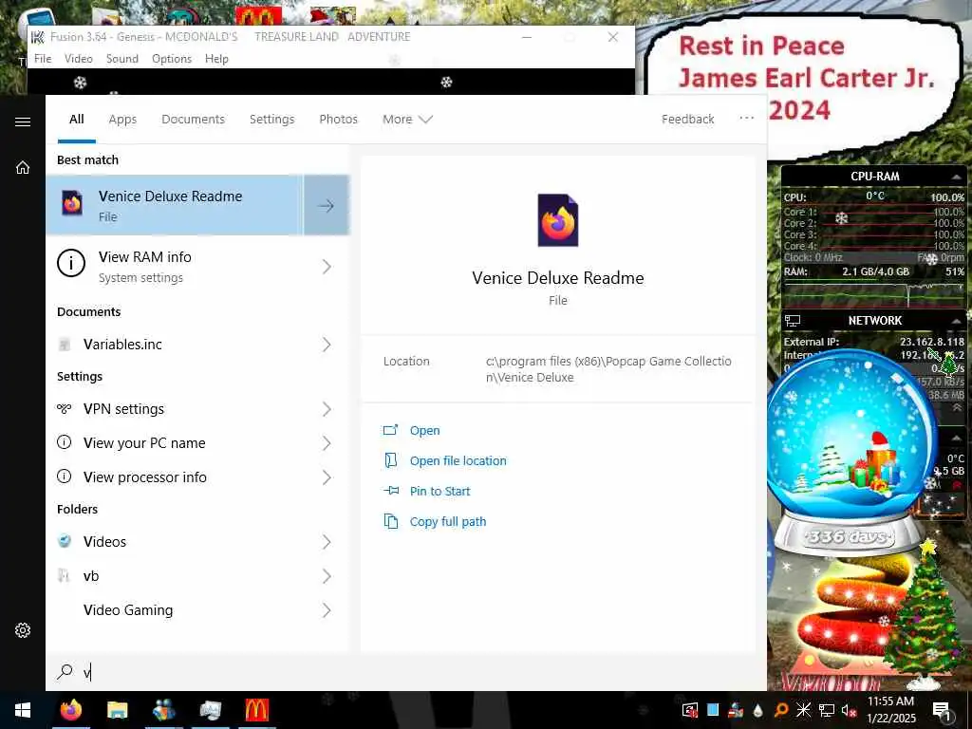Switch to the Documents search tab
This screenshot has width=972, height=729.
194,119
